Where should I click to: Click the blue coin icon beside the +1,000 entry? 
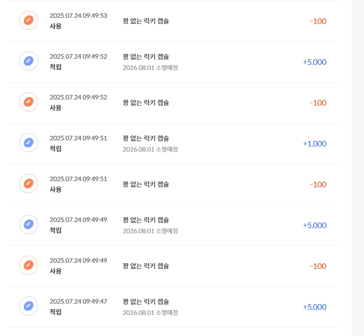coord(29,143)
